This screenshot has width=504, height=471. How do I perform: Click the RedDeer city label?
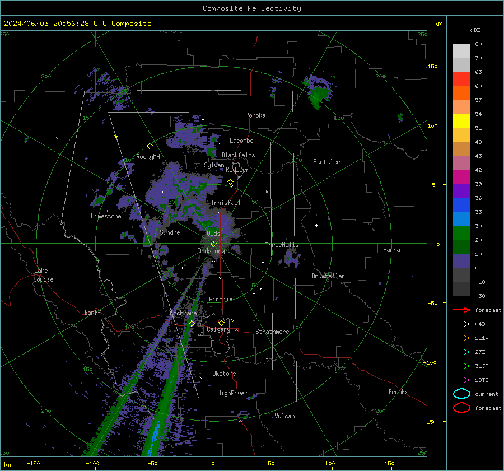click(237, 170)
